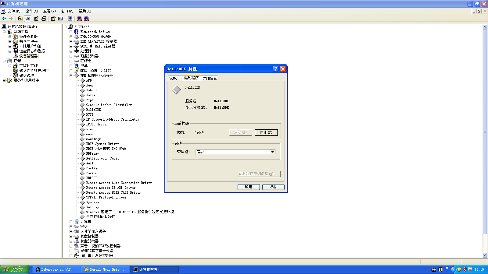Expand the Bluetooth Radios node
The width and height of the screenshot is (488, 274).
coord(71,32)
